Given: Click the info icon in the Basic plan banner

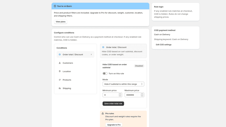Looking at the screenshot, I should click(55, 6).
